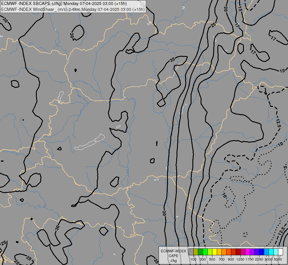Image resolution: width=288 pixels, height=265 pixels.
Task: Click the 5 label on dotted contour
Action: click(x=285, y=167)
